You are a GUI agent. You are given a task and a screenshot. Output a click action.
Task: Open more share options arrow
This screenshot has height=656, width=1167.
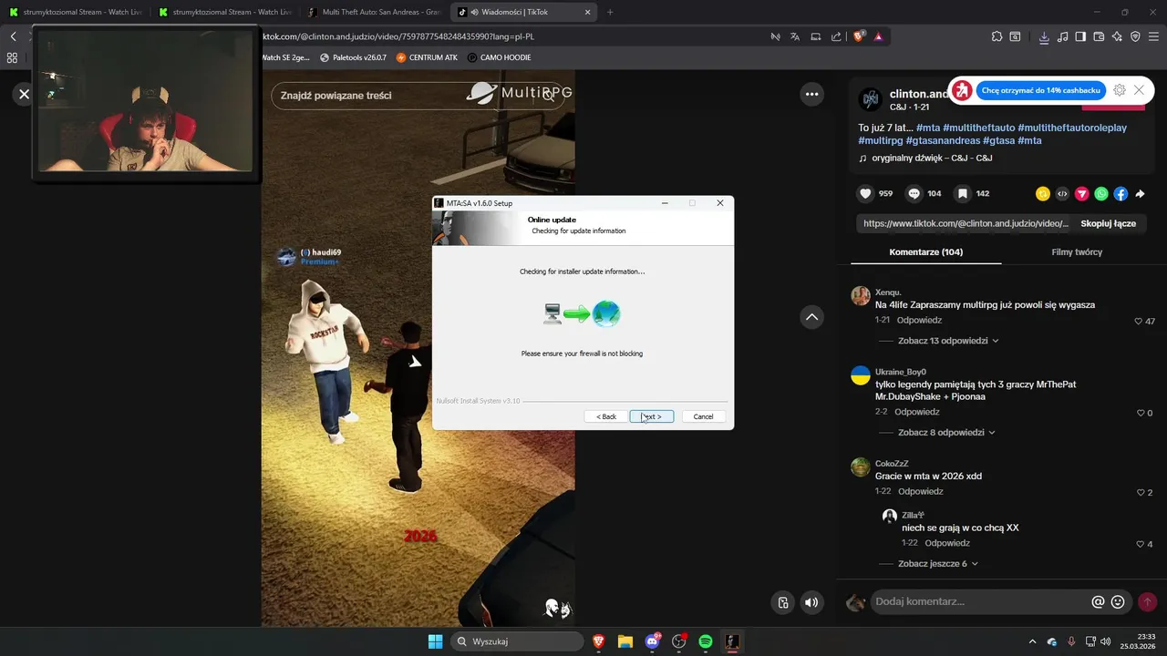(x=1140, y=193)
